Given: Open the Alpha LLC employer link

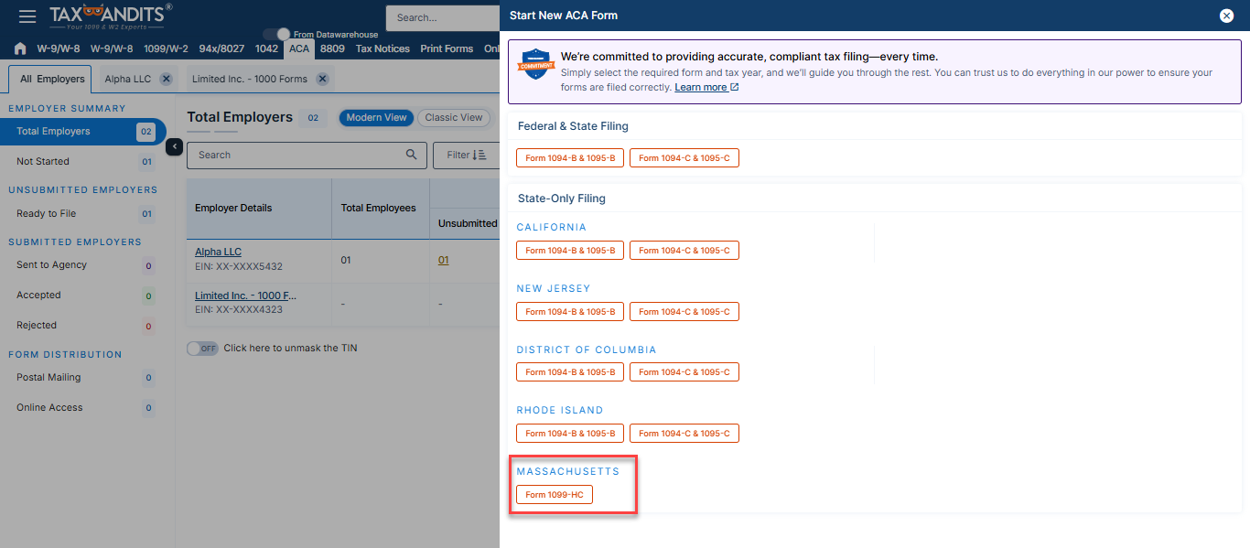Looking at the screenshot, I should [218, 253].
